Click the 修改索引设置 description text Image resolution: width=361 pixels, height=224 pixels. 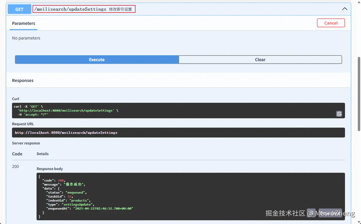[x=120, y=9]
